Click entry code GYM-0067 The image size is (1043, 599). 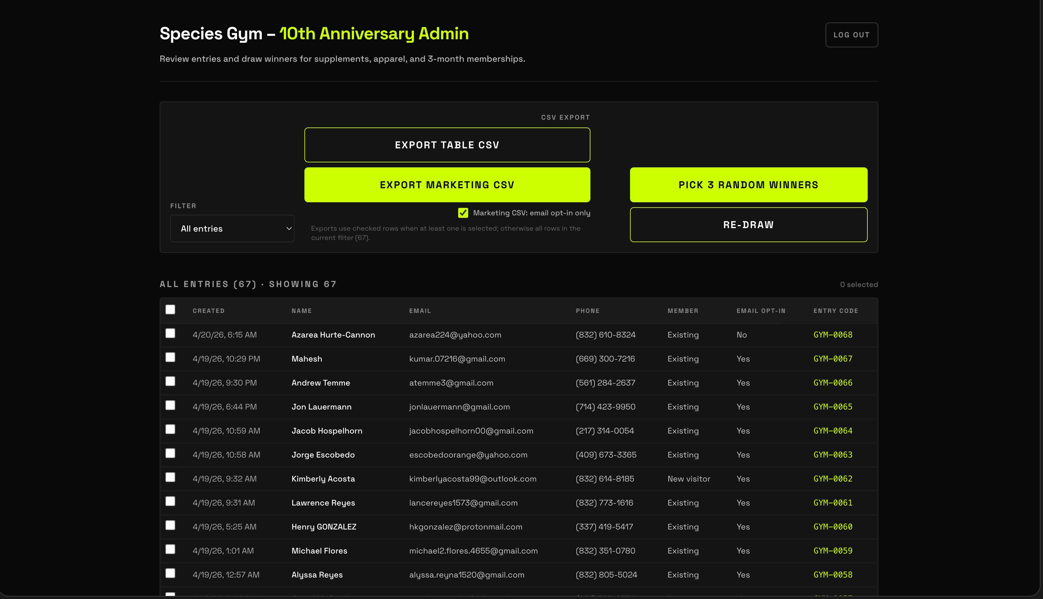(x=833, y=359)
